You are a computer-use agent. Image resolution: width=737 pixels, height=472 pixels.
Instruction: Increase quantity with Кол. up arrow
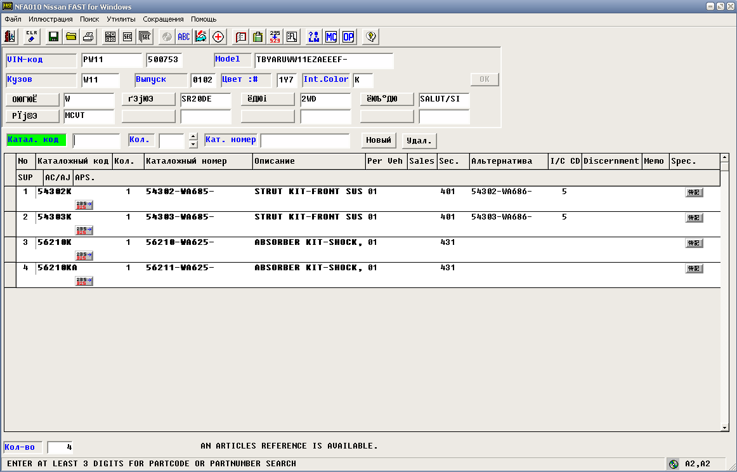pyautogui.click(x=193, y=136)
